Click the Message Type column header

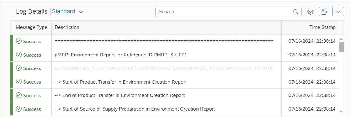point(32,27)
